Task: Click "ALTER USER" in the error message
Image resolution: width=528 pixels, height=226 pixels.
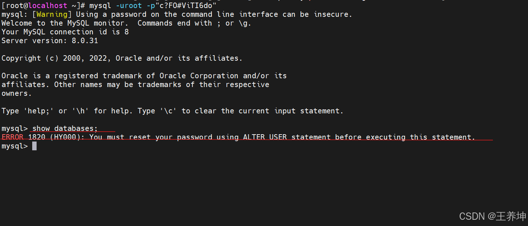Action: (265, 137)
